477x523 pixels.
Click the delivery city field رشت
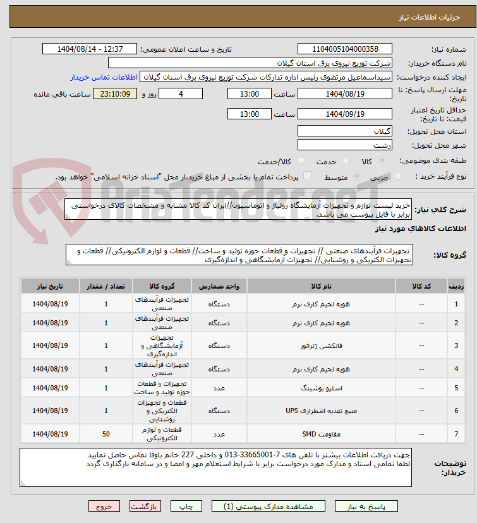pos(344,145)
